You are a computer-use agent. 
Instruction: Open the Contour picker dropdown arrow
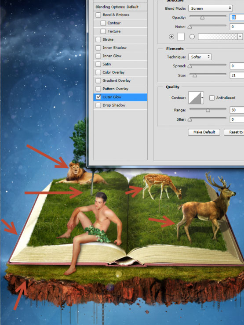202,97
